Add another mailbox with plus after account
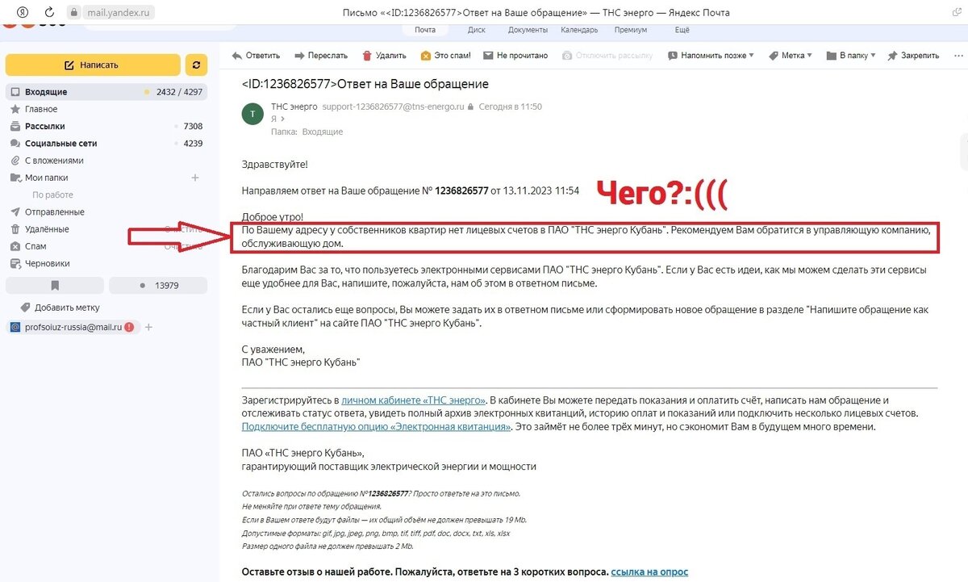The height and width of the screenshot is (582, 968). coord(148,327)
